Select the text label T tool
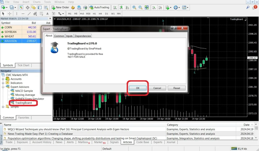 (54, 14)
